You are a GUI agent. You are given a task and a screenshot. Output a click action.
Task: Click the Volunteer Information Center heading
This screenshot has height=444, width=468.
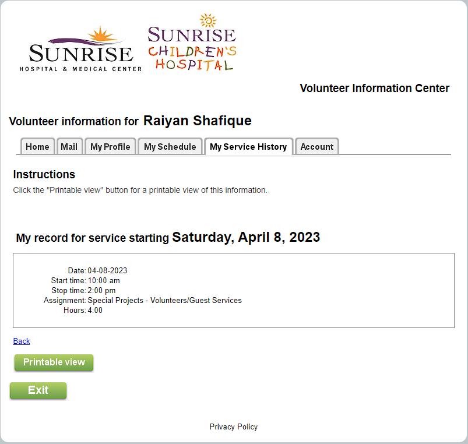[374, 88]
